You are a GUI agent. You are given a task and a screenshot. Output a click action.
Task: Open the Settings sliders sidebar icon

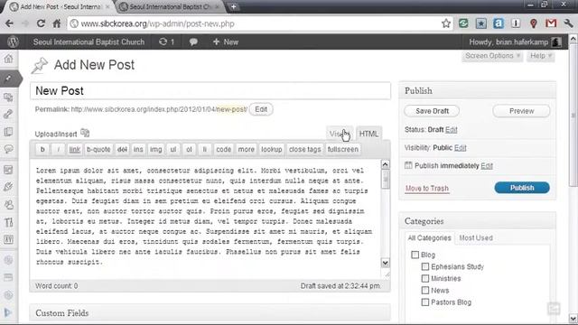8,240
